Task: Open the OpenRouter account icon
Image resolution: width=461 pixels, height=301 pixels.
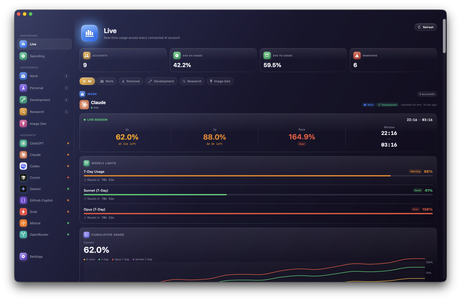Action: pos(23,234)
